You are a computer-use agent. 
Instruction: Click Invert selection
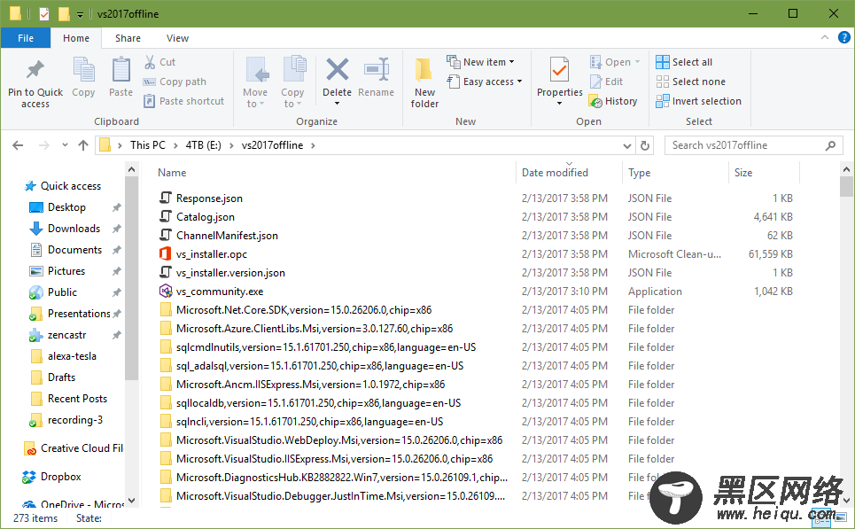click(698, 101)
